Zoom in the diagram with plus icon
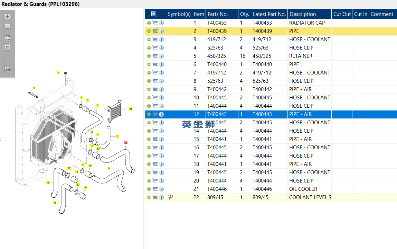Screen dimensions: 397x249 coord(8,16)
